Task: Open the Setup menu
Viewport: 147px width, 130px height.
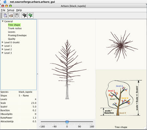Action: point(11,10)
